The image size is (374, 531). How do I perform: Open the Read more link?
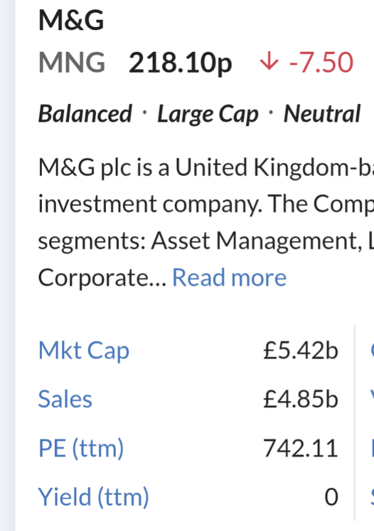tap(229, 278)
